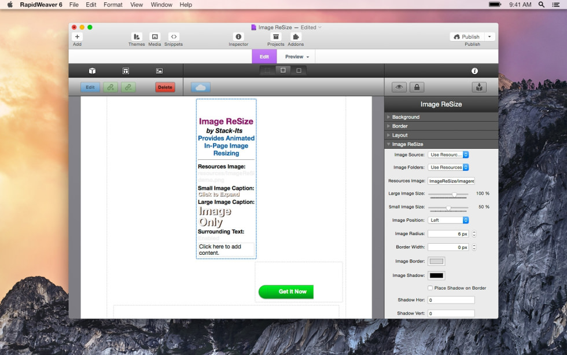Open the Publish dropdown arrow
Image resolution: width=567 pixels, height=355 pixels.
pyautogui.click(x=489, y=36)
